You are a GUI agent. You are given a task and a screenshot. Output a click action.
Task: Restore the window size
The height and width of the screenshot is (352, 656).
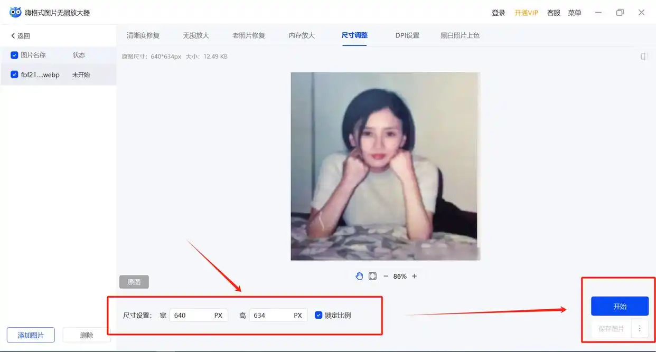pyautogui.click(x=620, y=12)
